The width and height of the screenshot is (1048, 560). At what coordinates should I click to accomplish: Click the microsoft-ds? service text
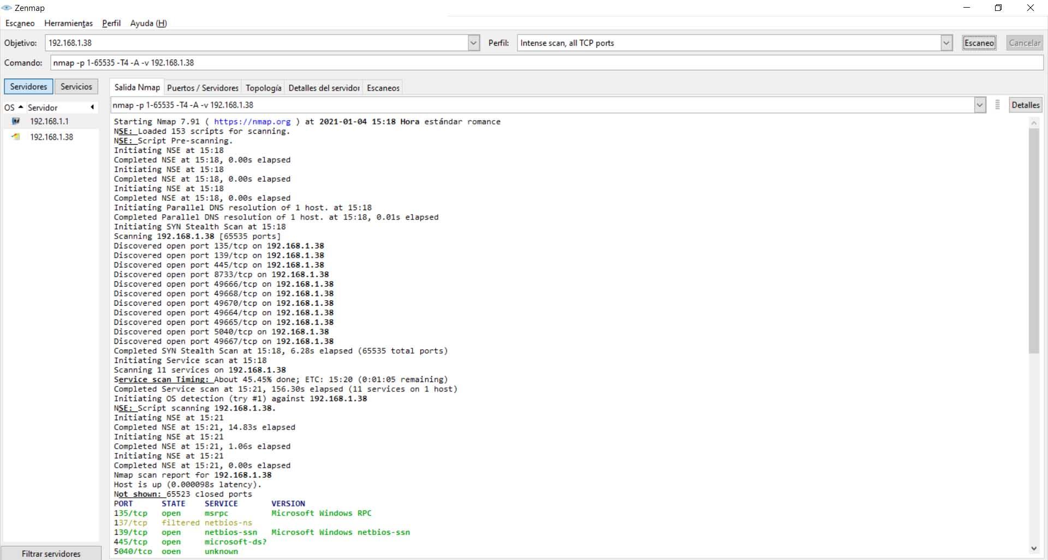[x=236, y=542]
